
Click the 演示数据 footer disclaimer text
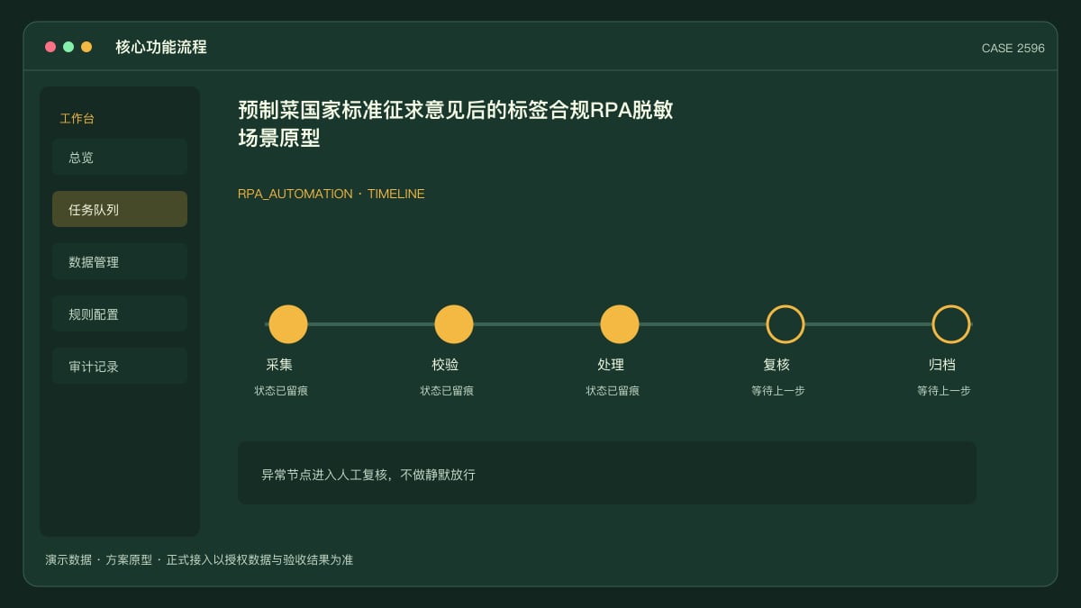point(199,560)
